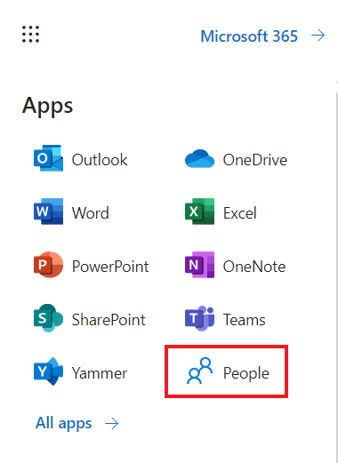338x463 pixels.
Task: Click the Teams label
Action: tap(244, 320)
